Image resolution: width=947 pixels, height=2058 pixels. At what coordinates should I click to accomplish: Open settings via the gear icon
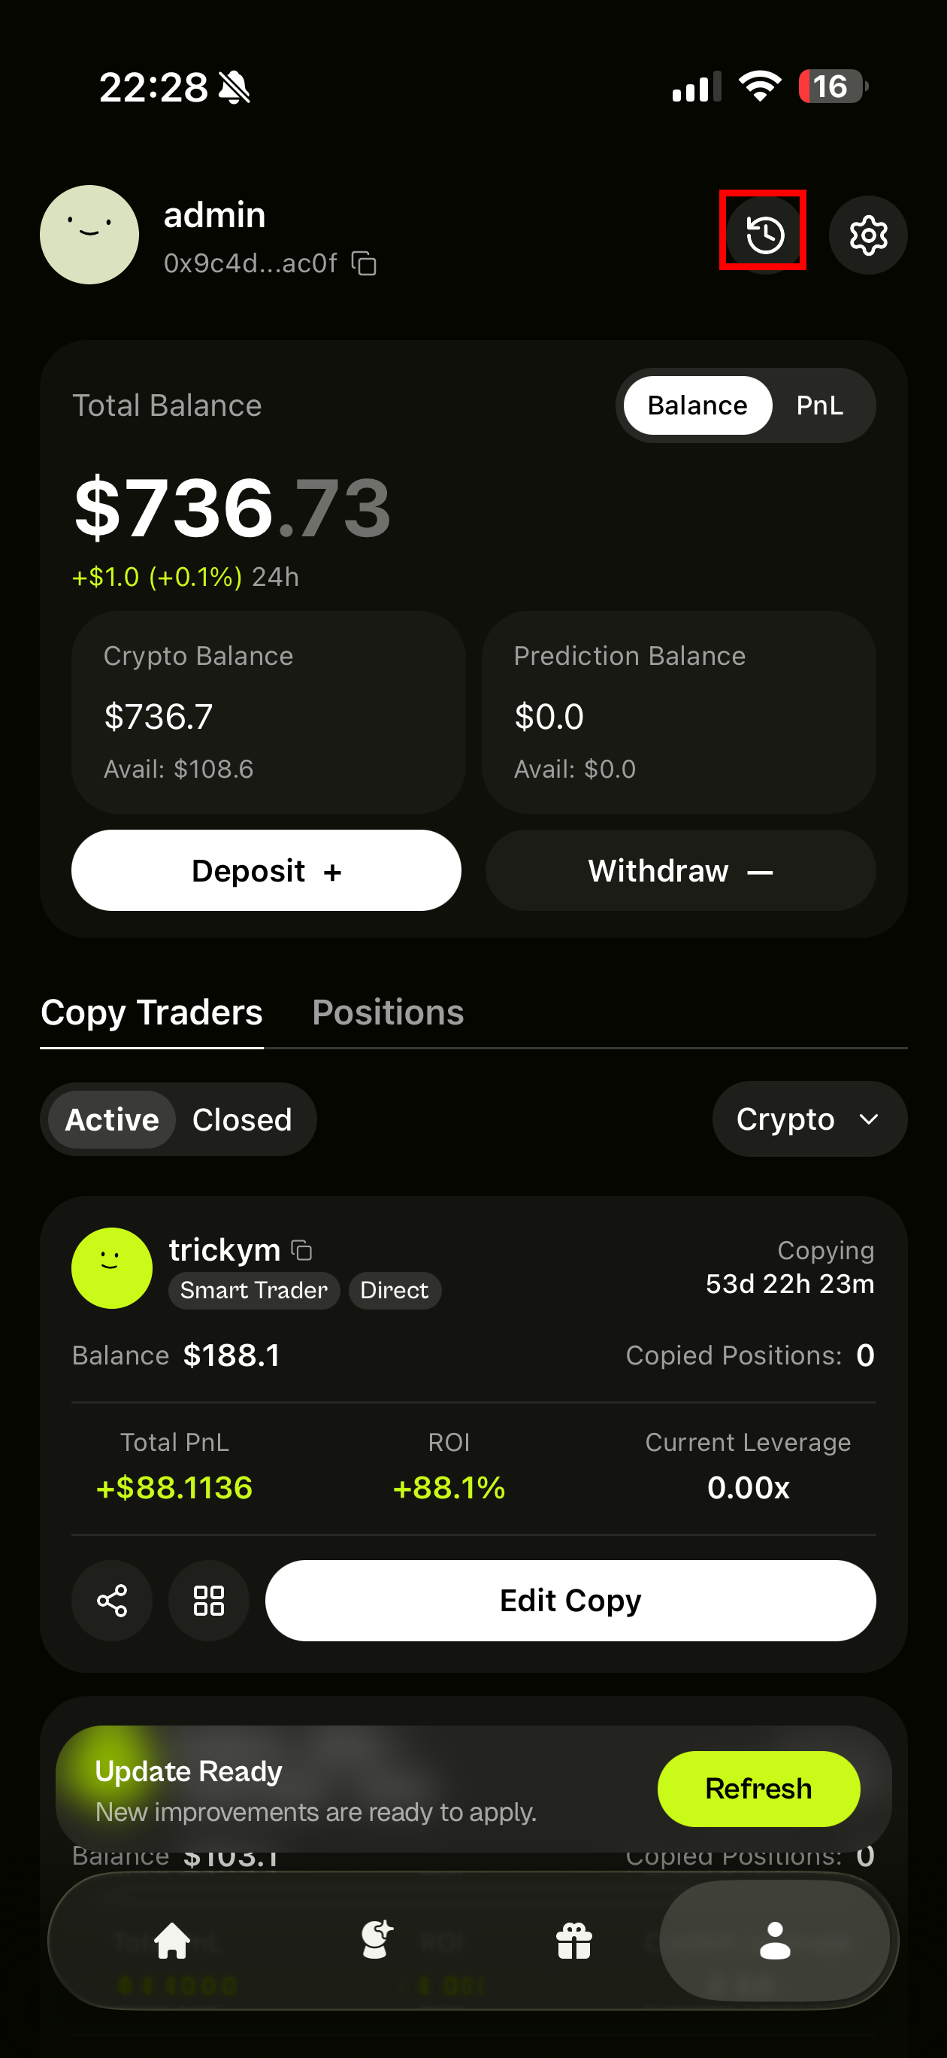[x=868, y=235]
